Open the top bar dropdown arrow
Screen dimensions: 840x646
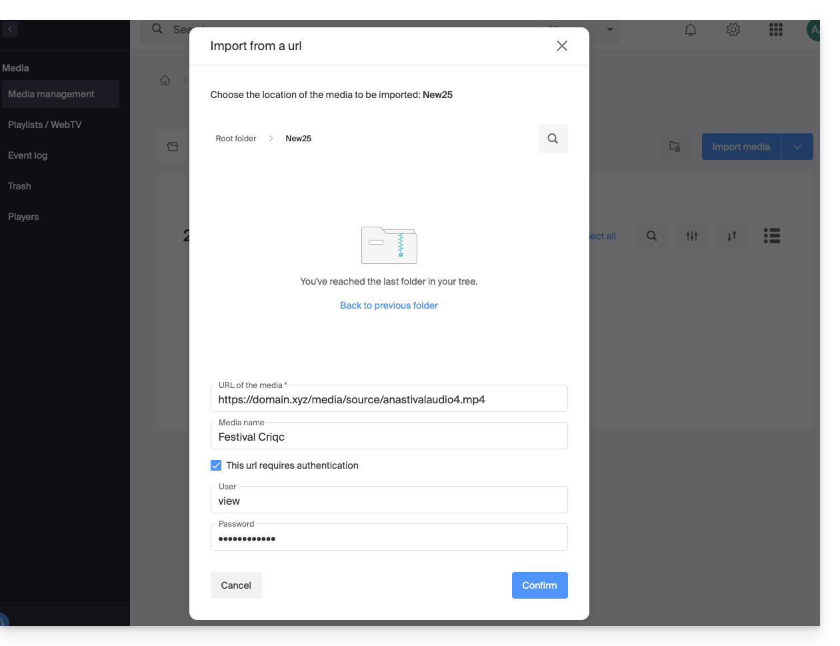tap(609, 30)
